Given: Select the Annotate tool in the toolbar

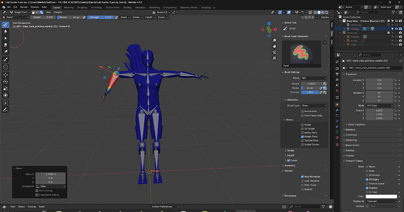Looking at the screenshot, I should coord(5,110).
